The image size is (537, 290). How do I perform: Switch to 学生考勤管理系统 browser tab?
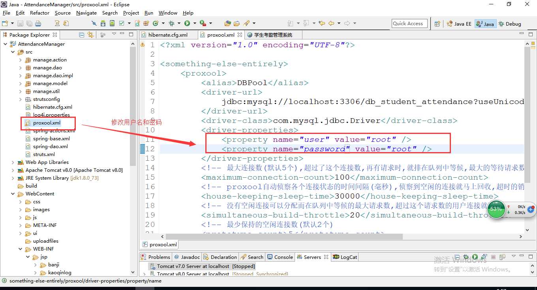click(x=273, y=35)
